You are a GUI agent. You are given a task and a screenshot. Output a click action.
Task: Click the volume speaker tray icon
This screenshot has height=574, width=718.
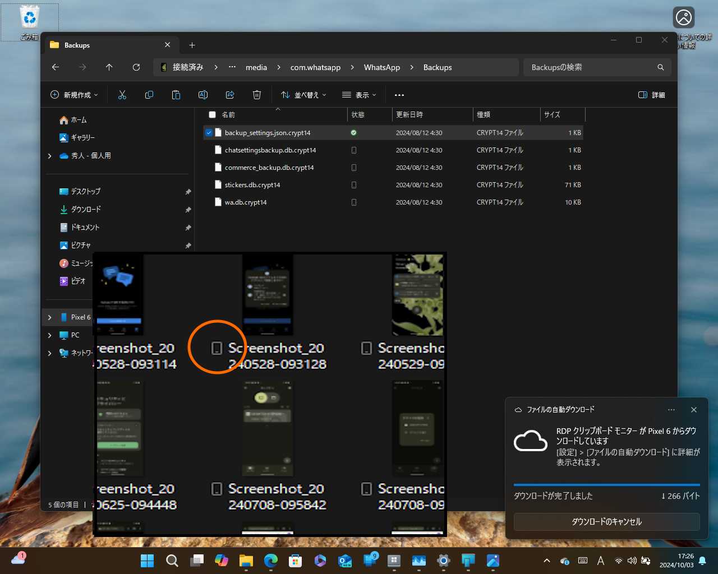(x=632, y=561)
